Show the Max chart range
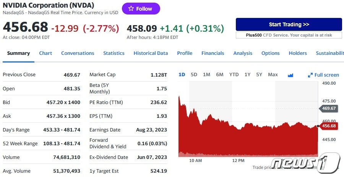This screenshot has width=344, height=178. (273, 75)
